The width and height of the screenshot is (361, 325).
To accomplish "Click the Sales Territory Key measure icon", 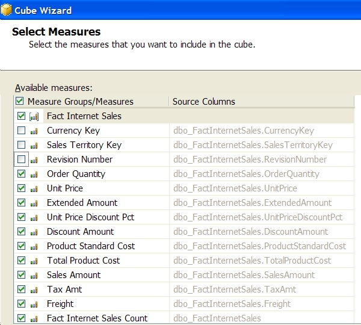I will tap(34, 146).
